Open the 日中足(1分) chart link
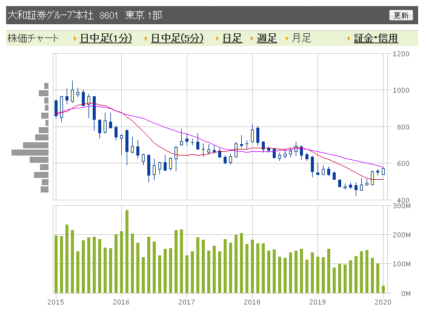Screen dimensions: 426x319 (x=106, y=38)
